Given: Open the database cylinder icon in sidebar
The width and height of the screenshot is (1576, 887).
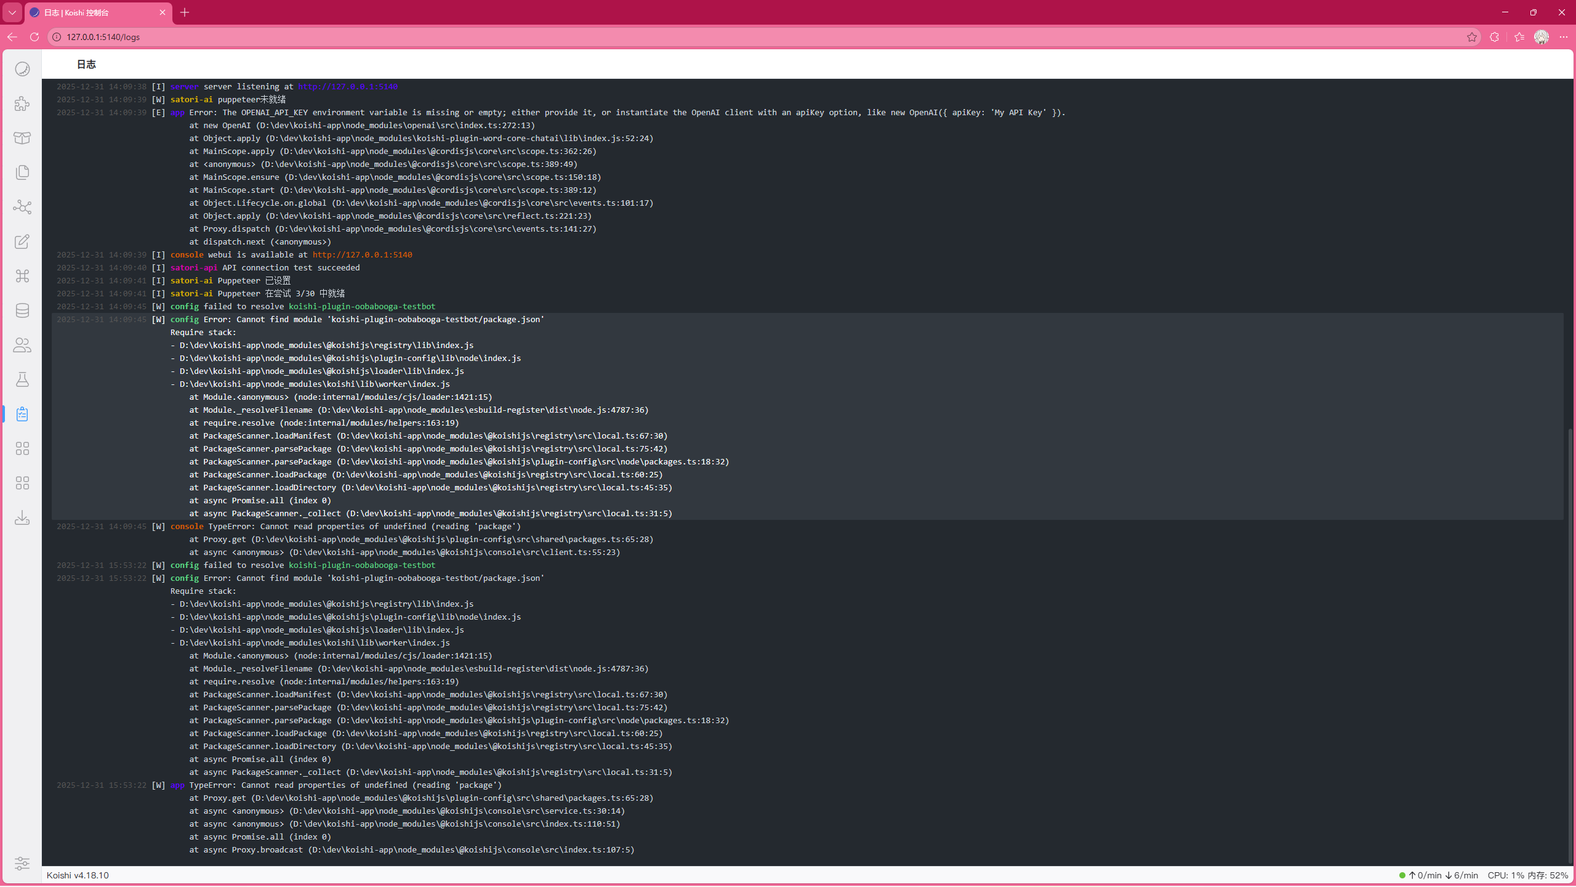Looking at the screenshot, I should 22,310.
